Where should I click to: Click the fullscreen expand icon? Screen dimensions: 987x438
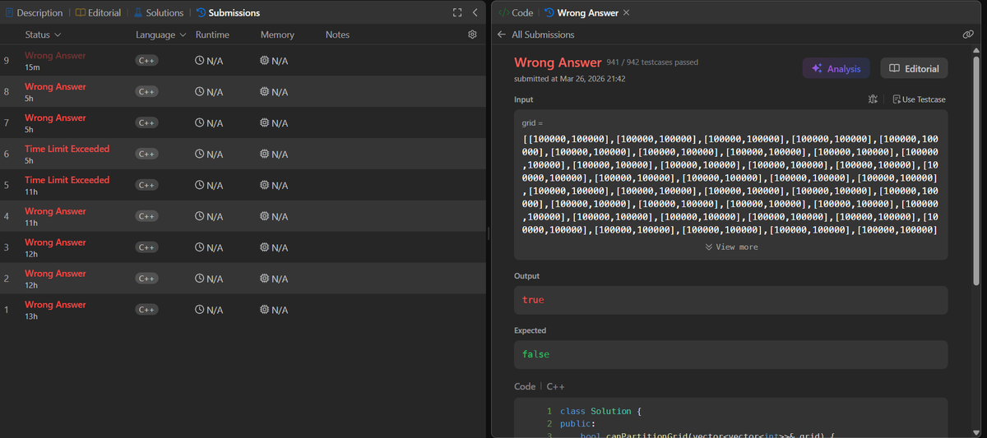(x=457, y=12)
